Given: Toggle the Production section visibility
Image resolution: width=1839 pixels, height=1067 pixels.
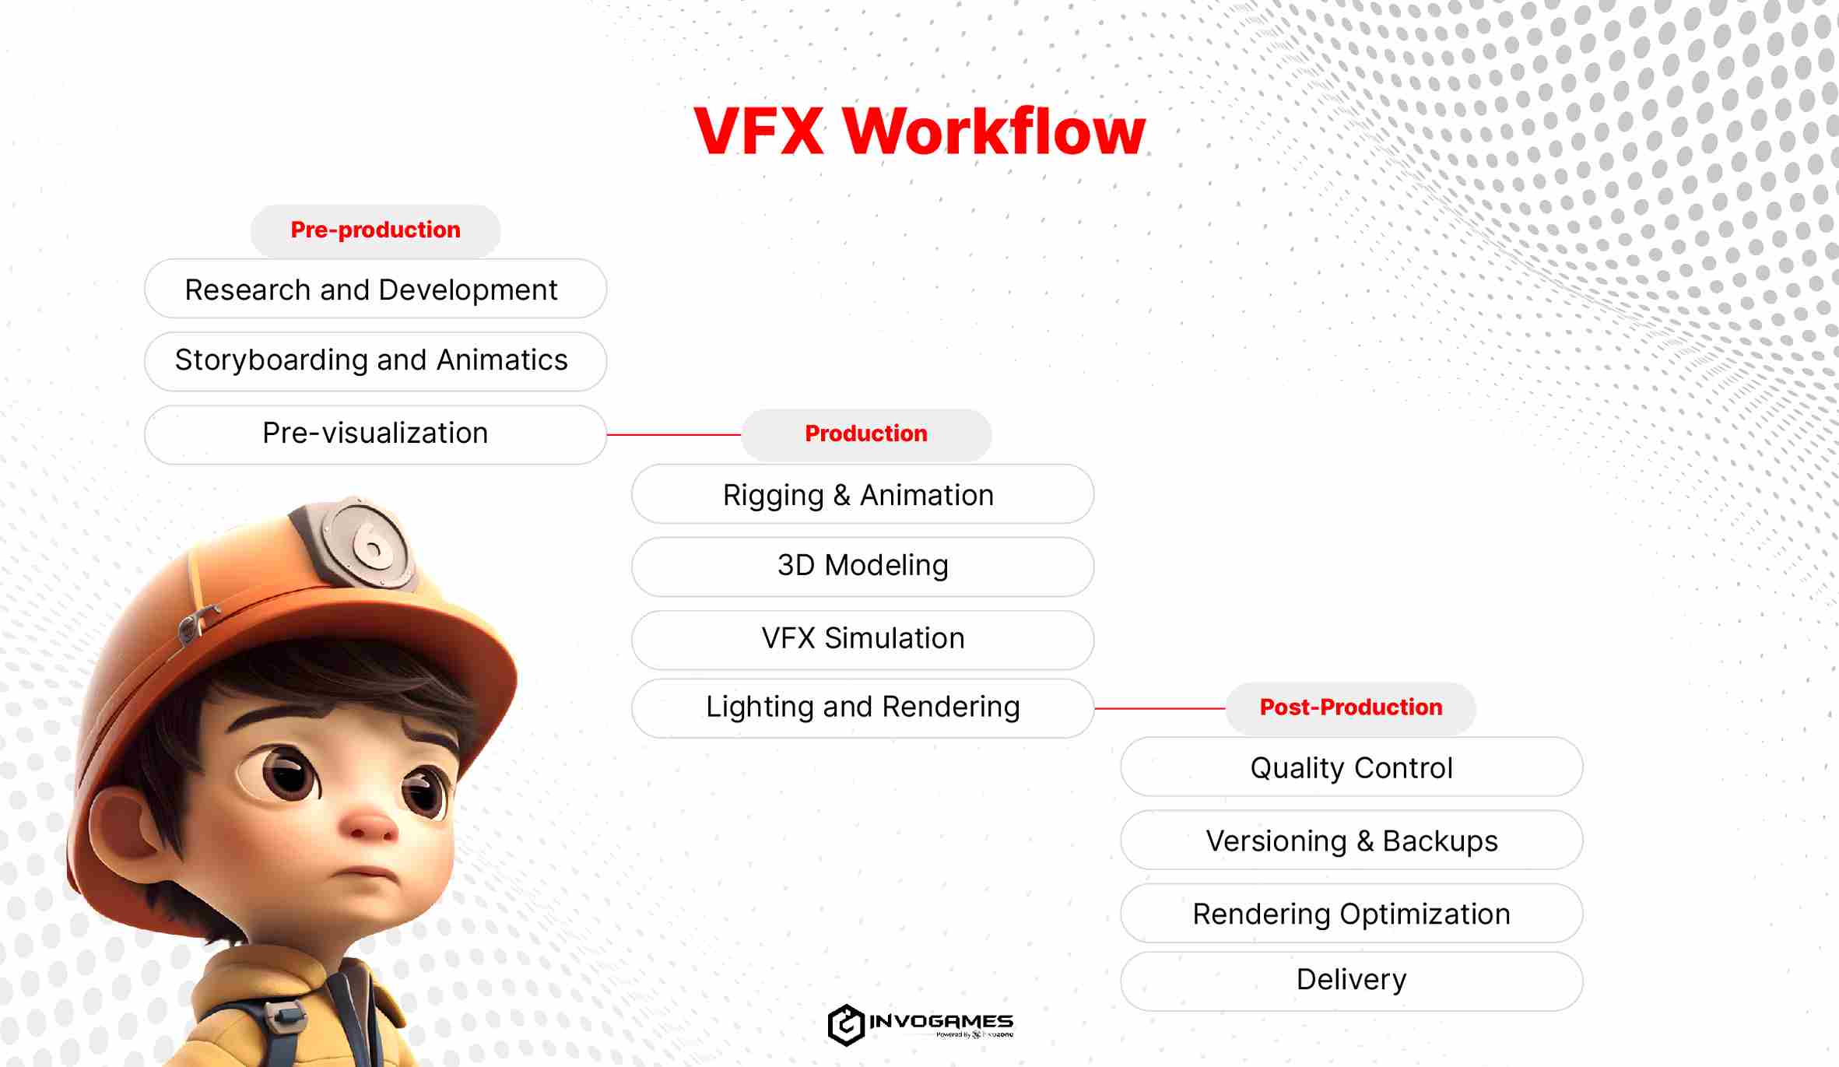Looking at the screenshot, I should coord(865,433).
